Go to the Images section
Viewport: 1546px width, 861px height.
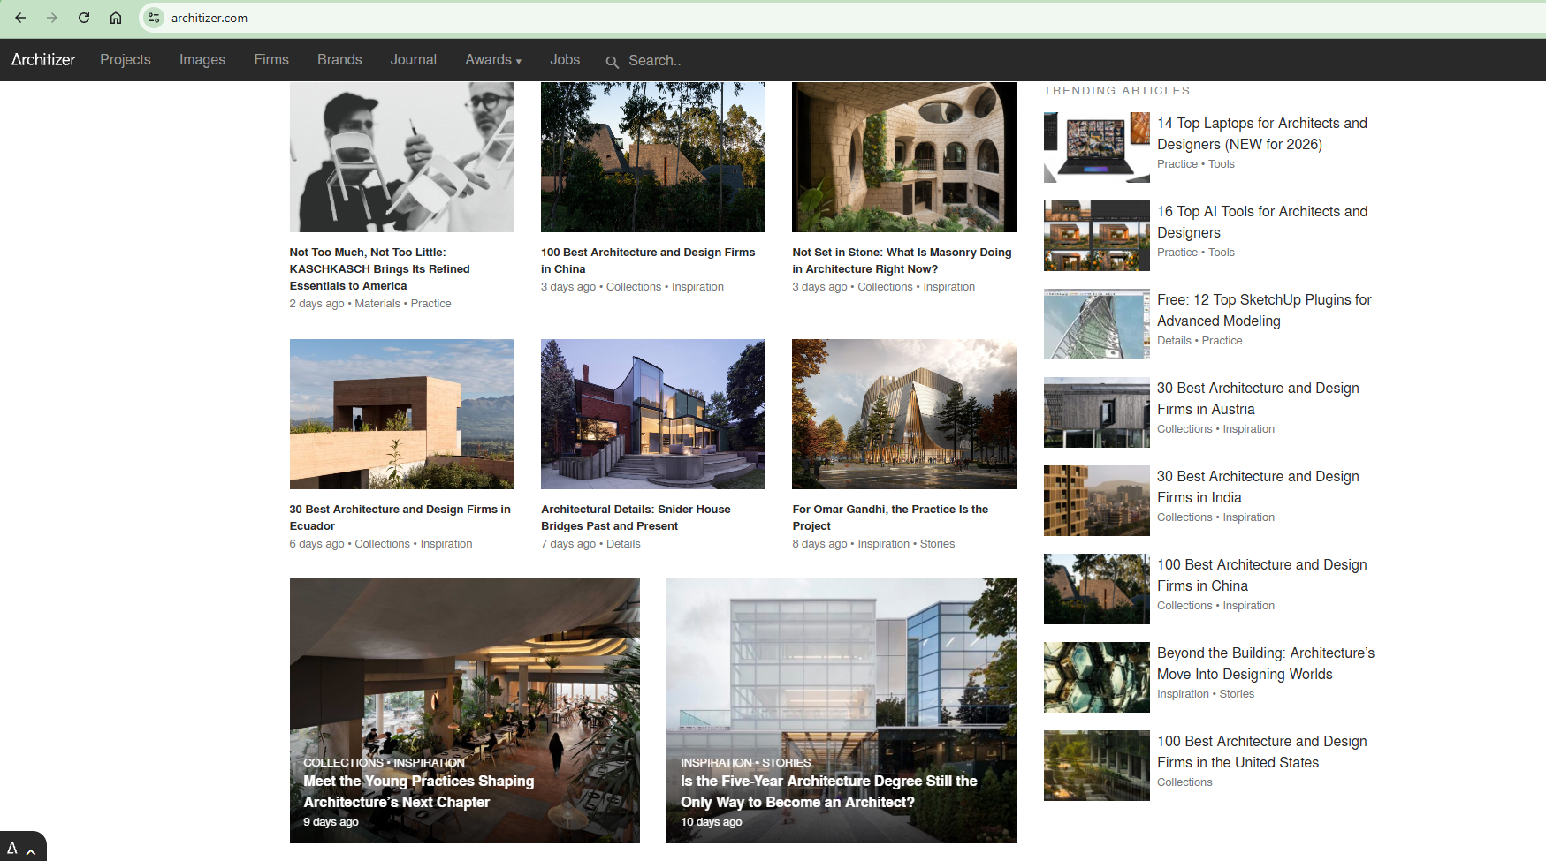click(x=202, y=60)
